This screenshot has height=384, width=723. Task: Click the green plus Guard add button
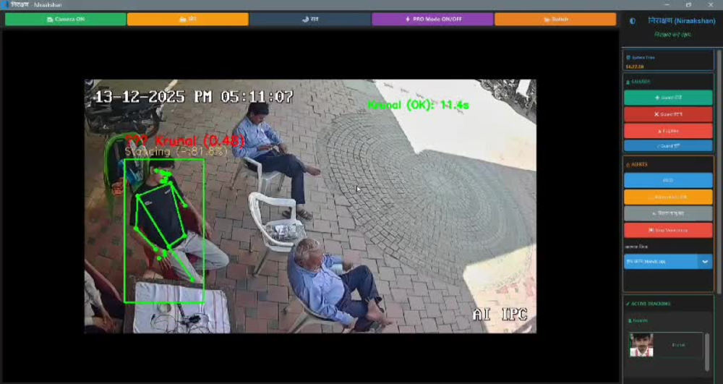coord(668,98)
